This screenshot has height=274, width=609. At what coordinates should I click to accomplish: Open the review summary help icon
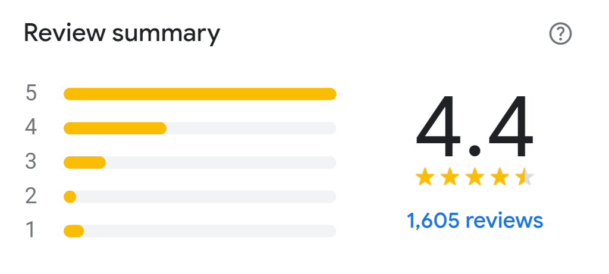click(x=560, y=35)
